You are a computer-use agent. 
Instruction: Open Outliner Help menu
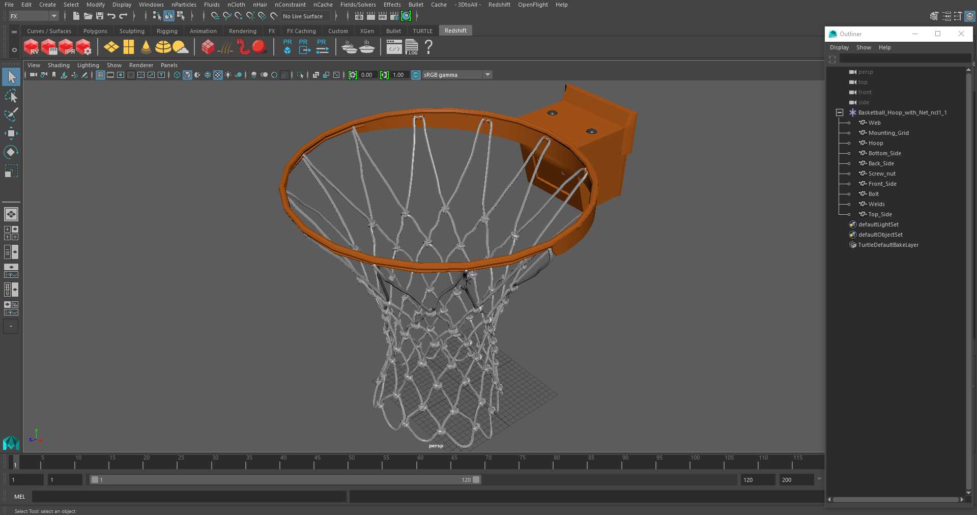coord(884,47)
